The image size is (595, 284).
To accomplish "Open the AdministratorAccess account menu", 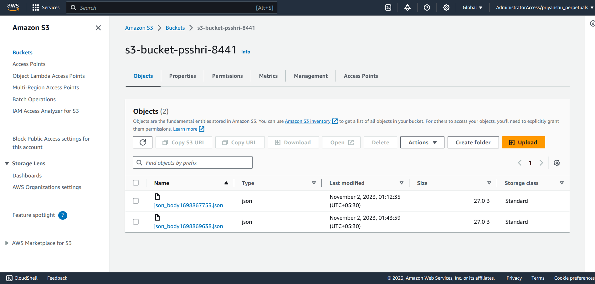I will (x=545, y=7).
